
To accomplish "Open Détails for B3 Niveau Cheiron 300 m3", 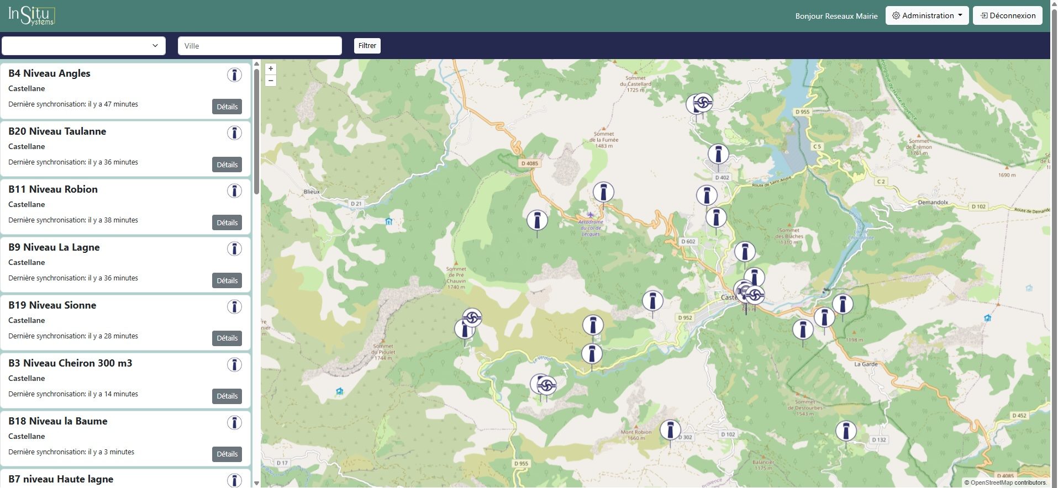I will [x=227, y=396].
